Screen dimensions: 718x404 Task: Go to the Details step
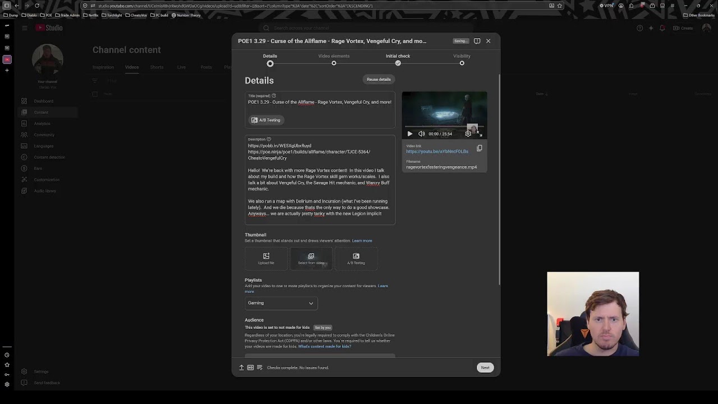pyautogui.click(x=270, y=59)
